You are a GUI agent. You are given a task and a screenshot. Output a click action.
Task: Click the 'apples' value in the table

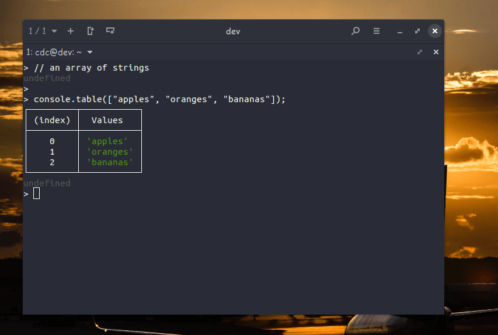[107, 141]
